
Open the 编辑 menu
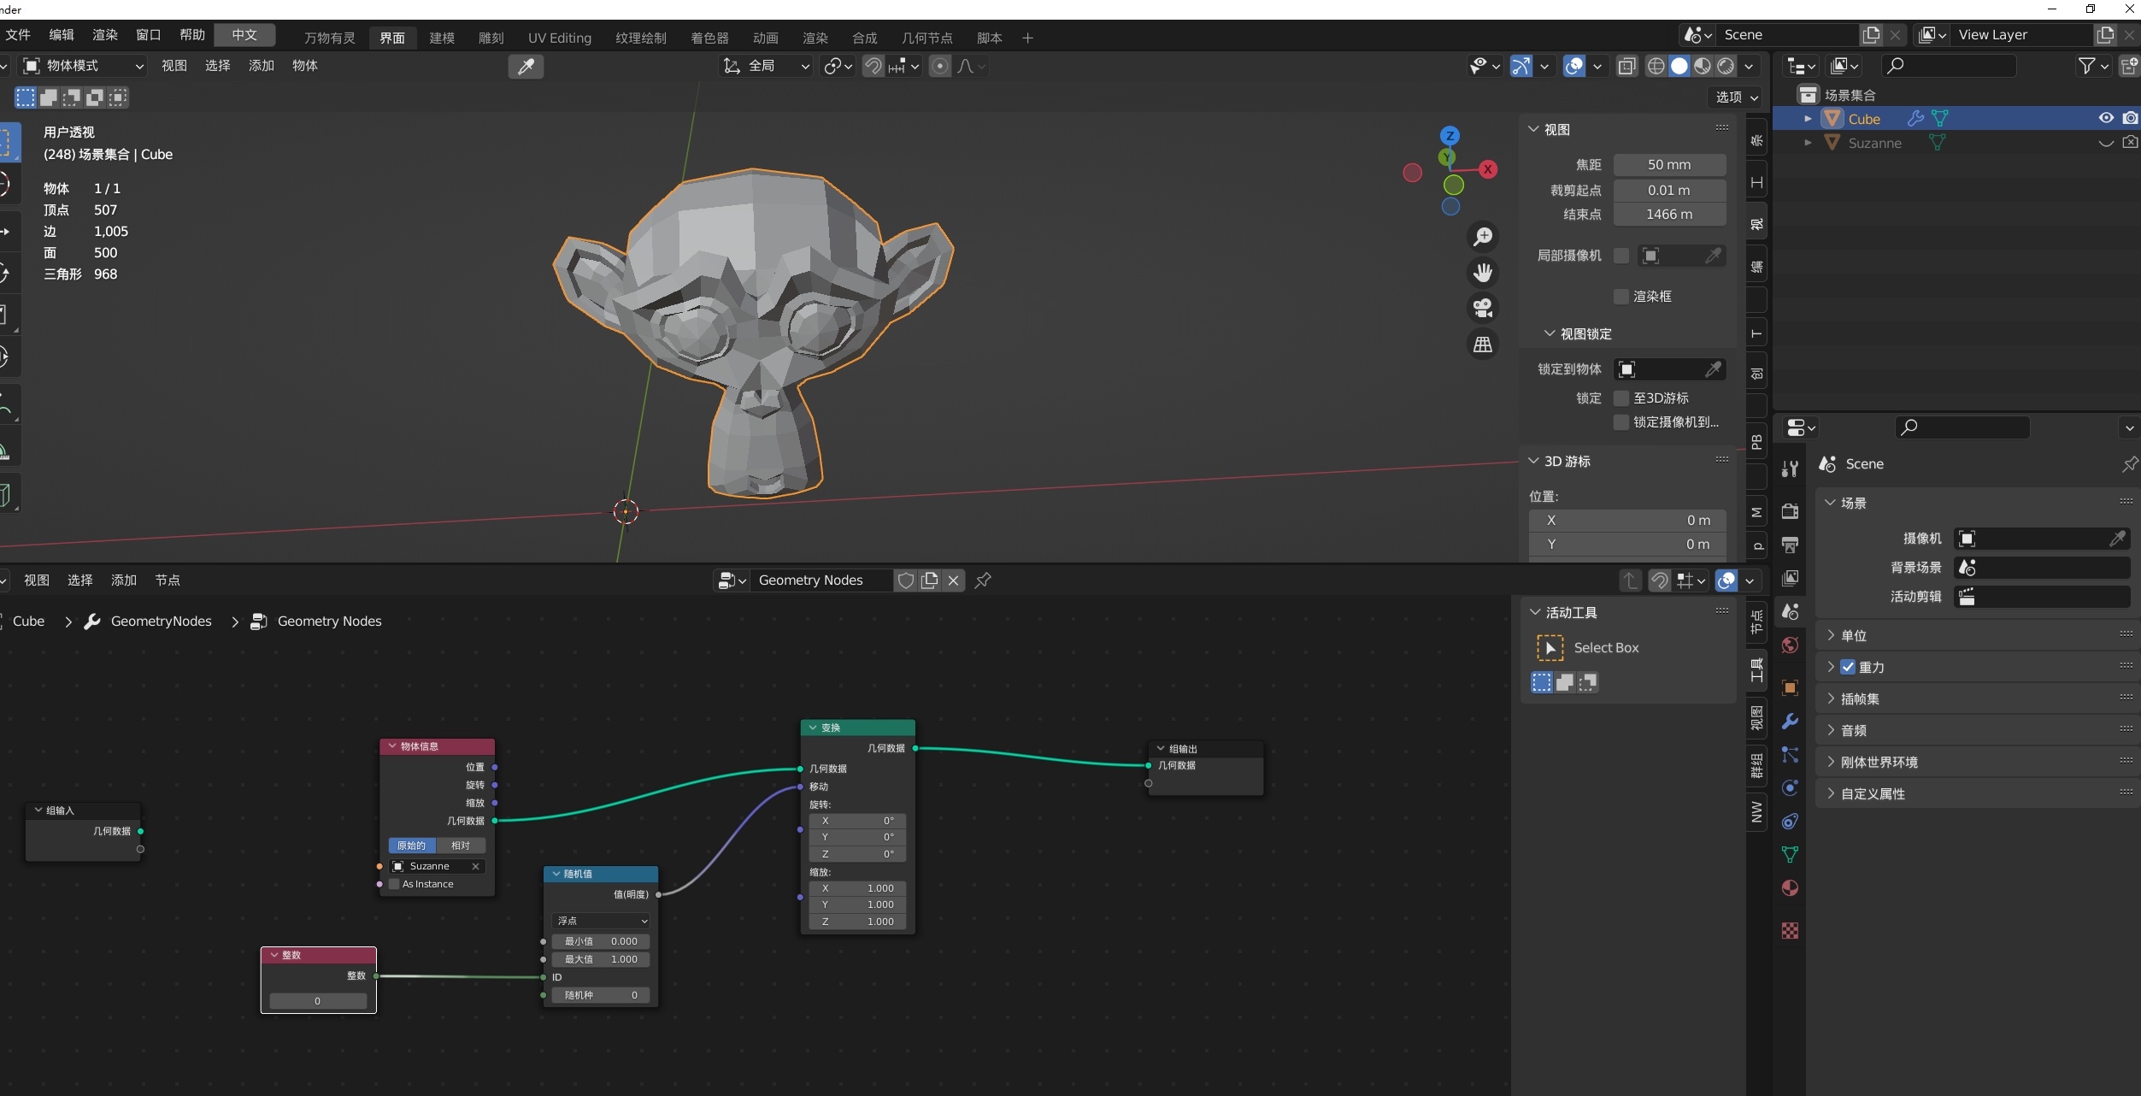pos(62,35)
